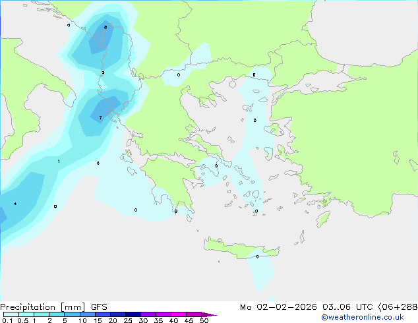The height and width of the screenshot is (323, 418).
Task: Click the '(06+288' forecast offset text
Action: click(398, 307)
